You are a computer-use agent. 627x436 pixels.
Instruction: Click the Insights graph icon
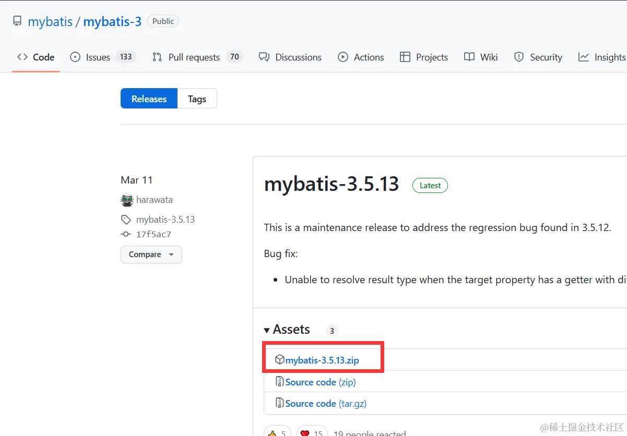pos(584,57)
